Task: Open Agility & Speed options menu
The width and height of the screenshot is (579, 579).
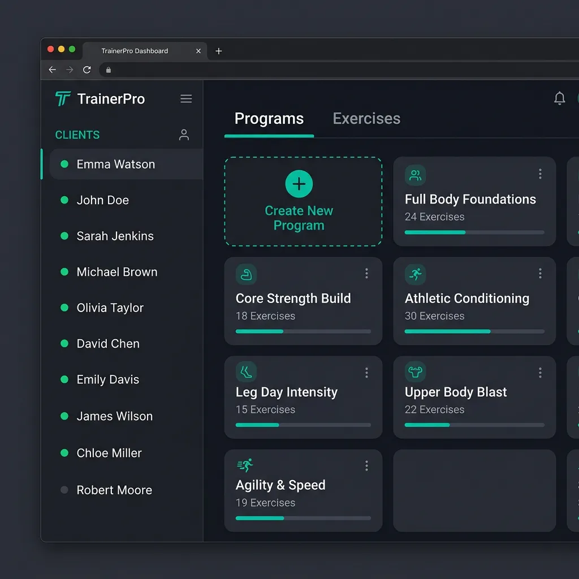Action: (x=366, y=466)
